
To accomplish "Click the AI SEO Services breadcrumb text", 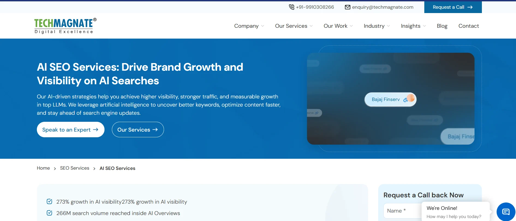I will point(117,168).
